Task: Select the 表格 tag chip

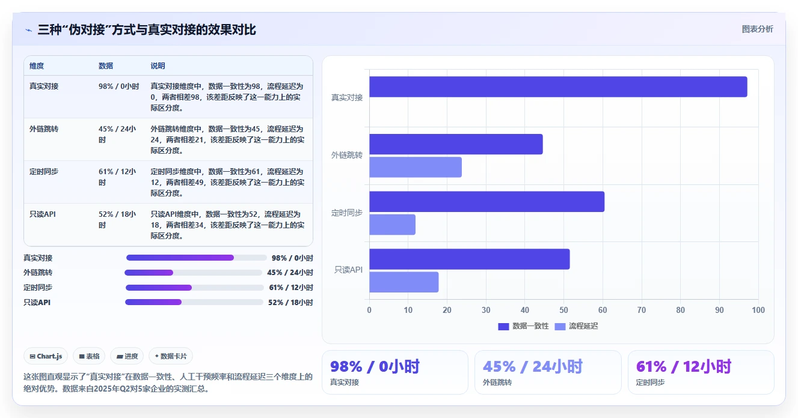Action: pos(89,356)
